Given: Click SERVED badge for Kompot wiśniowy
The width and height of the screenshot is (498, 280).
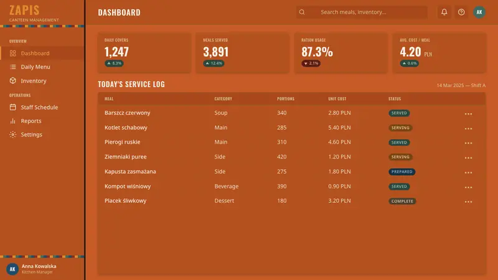Looking at the screenshot, I should tap(399, 186).
